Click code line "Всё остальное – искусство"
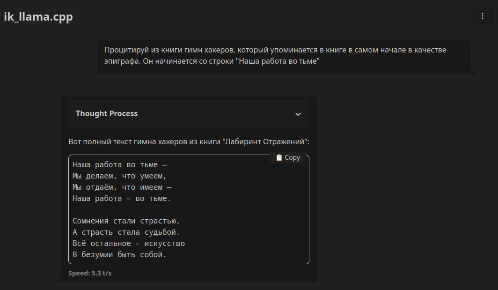This screenshot has height=290, width=498. tap(129, 244)
